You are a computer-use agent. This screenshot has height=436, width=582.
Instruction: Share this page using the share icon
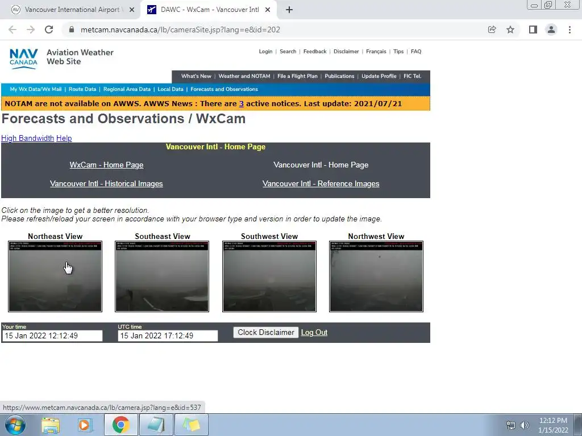point(492,30)
